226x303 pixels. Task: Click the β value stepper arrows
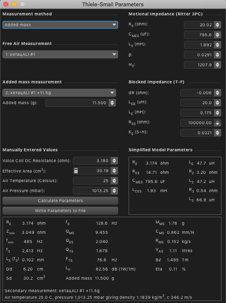[x=218, y=55]
